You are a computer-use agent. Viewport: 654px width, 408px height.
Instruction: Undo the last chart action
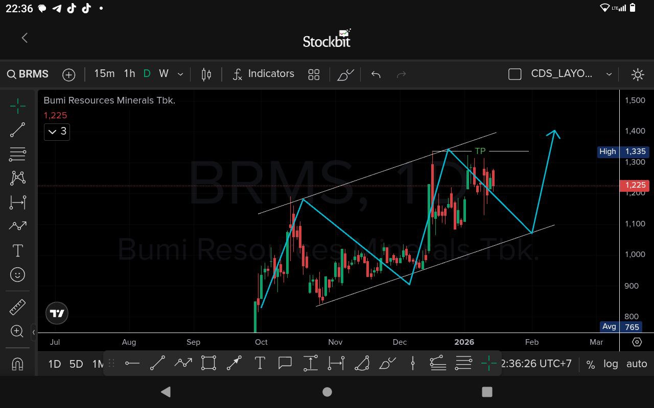376,74
